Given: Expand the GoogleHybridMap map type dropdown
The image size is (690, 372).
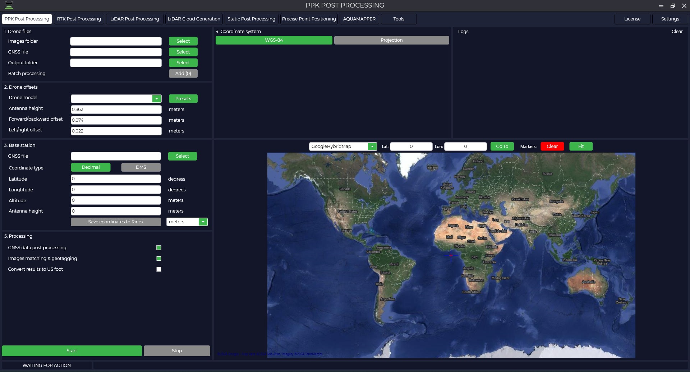Looking at the screenshot, I should click(x=372, y=147).
